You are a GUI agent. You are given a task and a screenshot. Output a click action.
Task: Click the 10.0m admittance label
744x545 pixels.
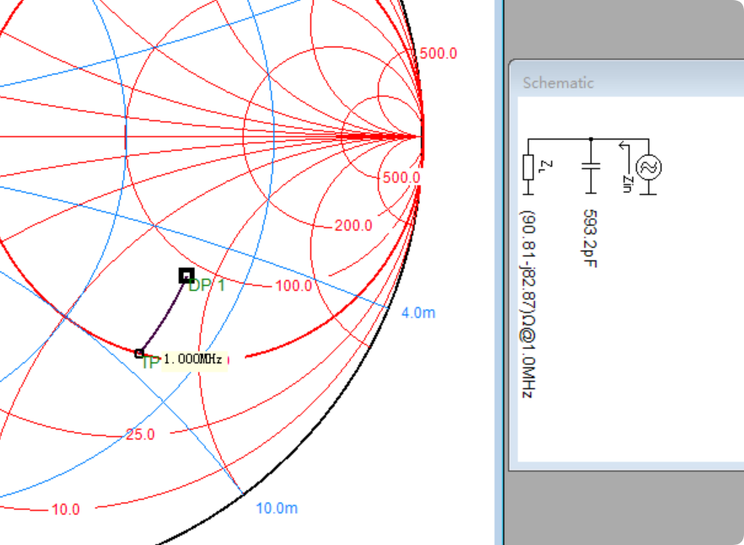pyautogui.click(x=276, y=508)
